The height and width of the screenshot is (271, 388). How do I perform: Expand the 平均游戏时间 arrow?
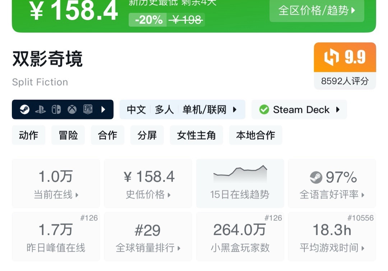pyautogui.click(x=363, y=248)
